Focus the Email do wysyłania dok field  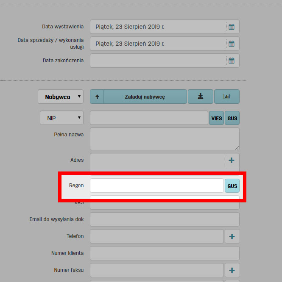(x=165, y=219)
